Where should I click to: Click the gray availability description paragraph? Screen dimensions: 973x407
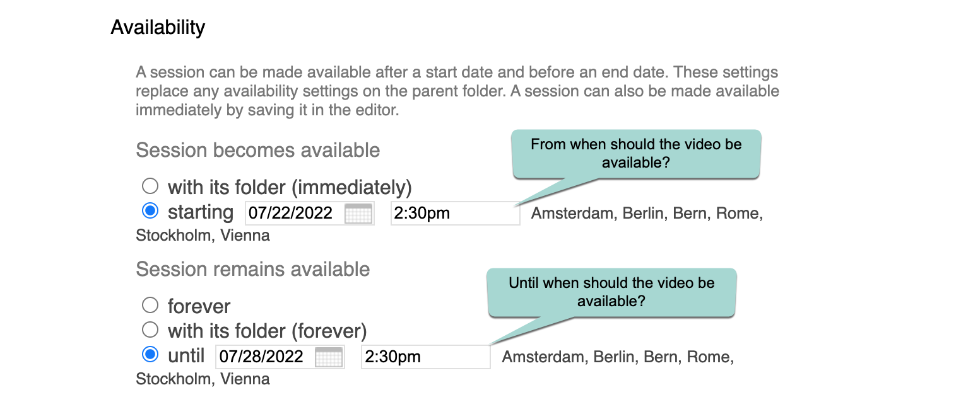pyautogui.click(x=457, y=91)
